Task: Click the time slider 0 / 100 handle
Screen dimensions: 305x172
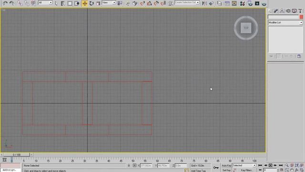Action: pos(17,155)
